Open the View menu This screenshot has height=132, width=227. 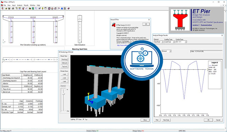click(x=9, y=5)
